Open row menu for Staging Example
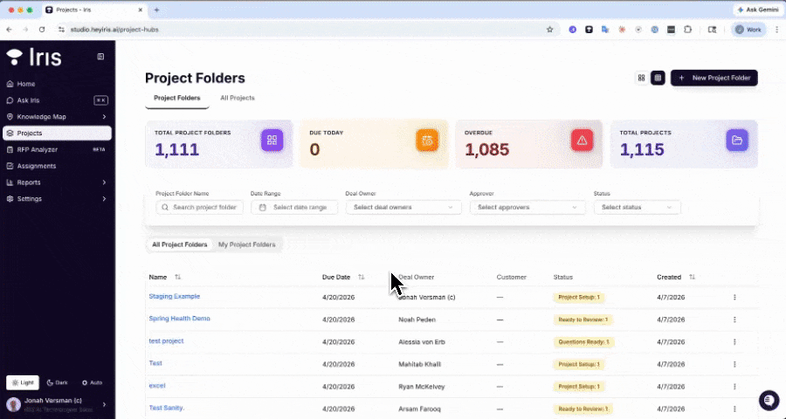Image resolution: width=786 pixels, height=419 pixels. [x=734, y=297]
